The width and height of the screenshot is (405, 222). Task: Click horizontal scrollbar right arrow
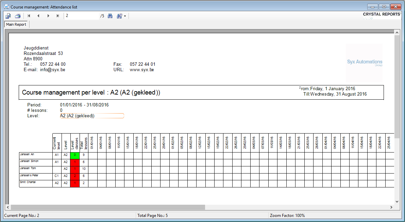click(391, 207)
